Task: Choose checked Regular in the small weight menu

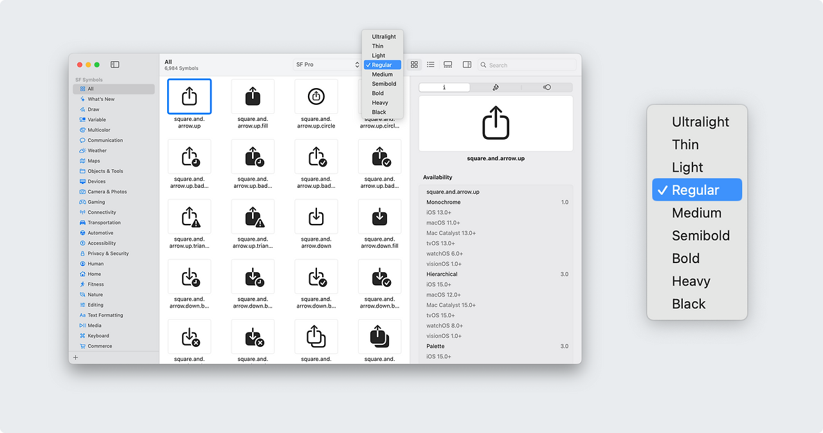Action: pyautogui.click(x=383, y=65)
